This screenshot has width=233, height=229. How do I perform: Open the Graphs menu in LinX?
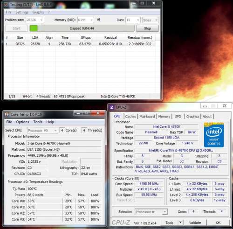(x=38, y=12)
